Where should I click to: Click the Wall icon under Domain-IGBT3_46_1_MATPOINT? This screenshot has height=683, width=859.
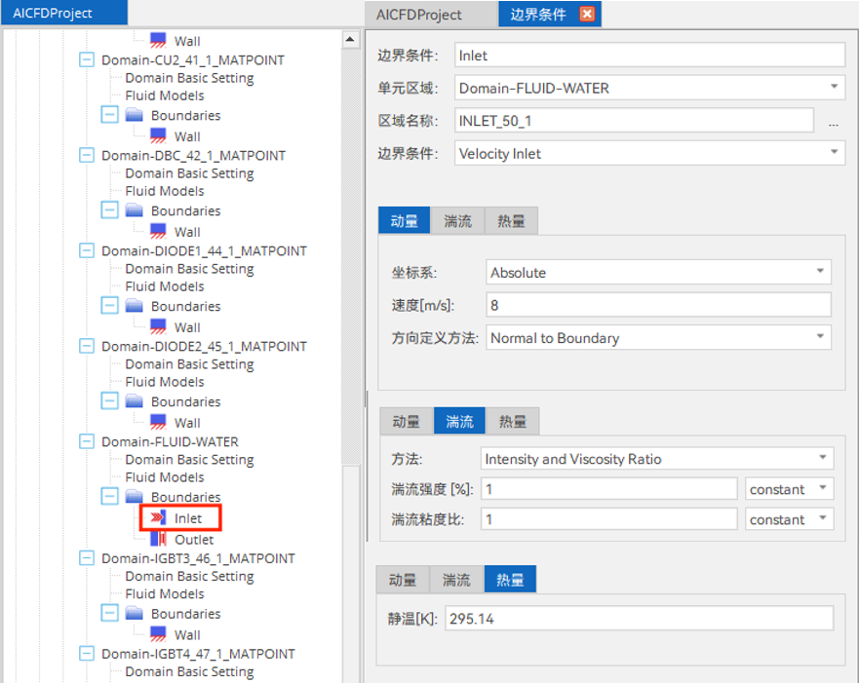(x=158, y=634)
